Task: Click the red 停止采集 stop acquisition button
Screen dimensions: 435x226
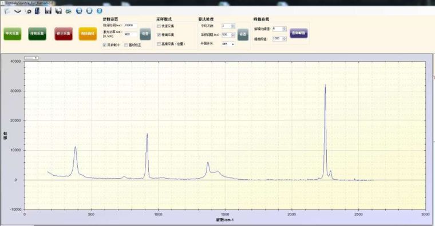Action: pyautogui.click(x=64, y=34)
